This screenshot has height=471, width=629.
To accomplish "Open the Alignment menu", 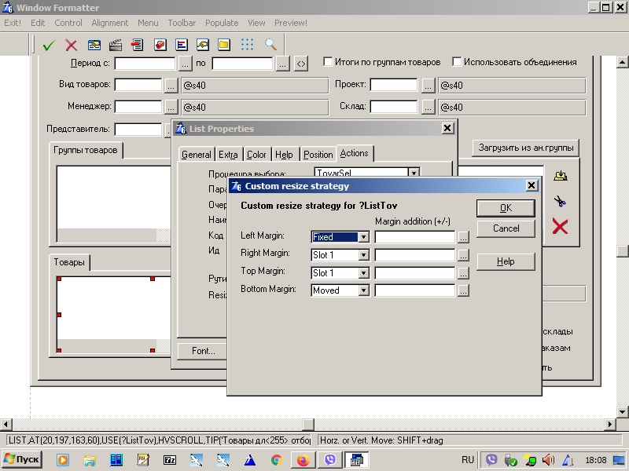I will 109,23.
